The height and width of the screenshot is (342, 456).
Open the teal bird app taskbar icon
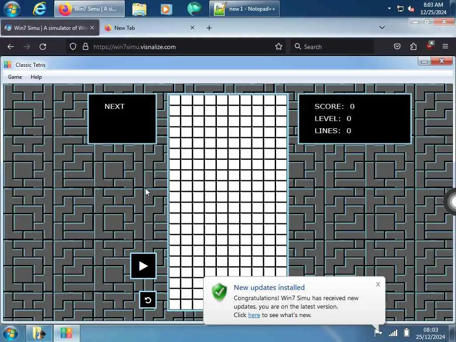tap(194, 8)
